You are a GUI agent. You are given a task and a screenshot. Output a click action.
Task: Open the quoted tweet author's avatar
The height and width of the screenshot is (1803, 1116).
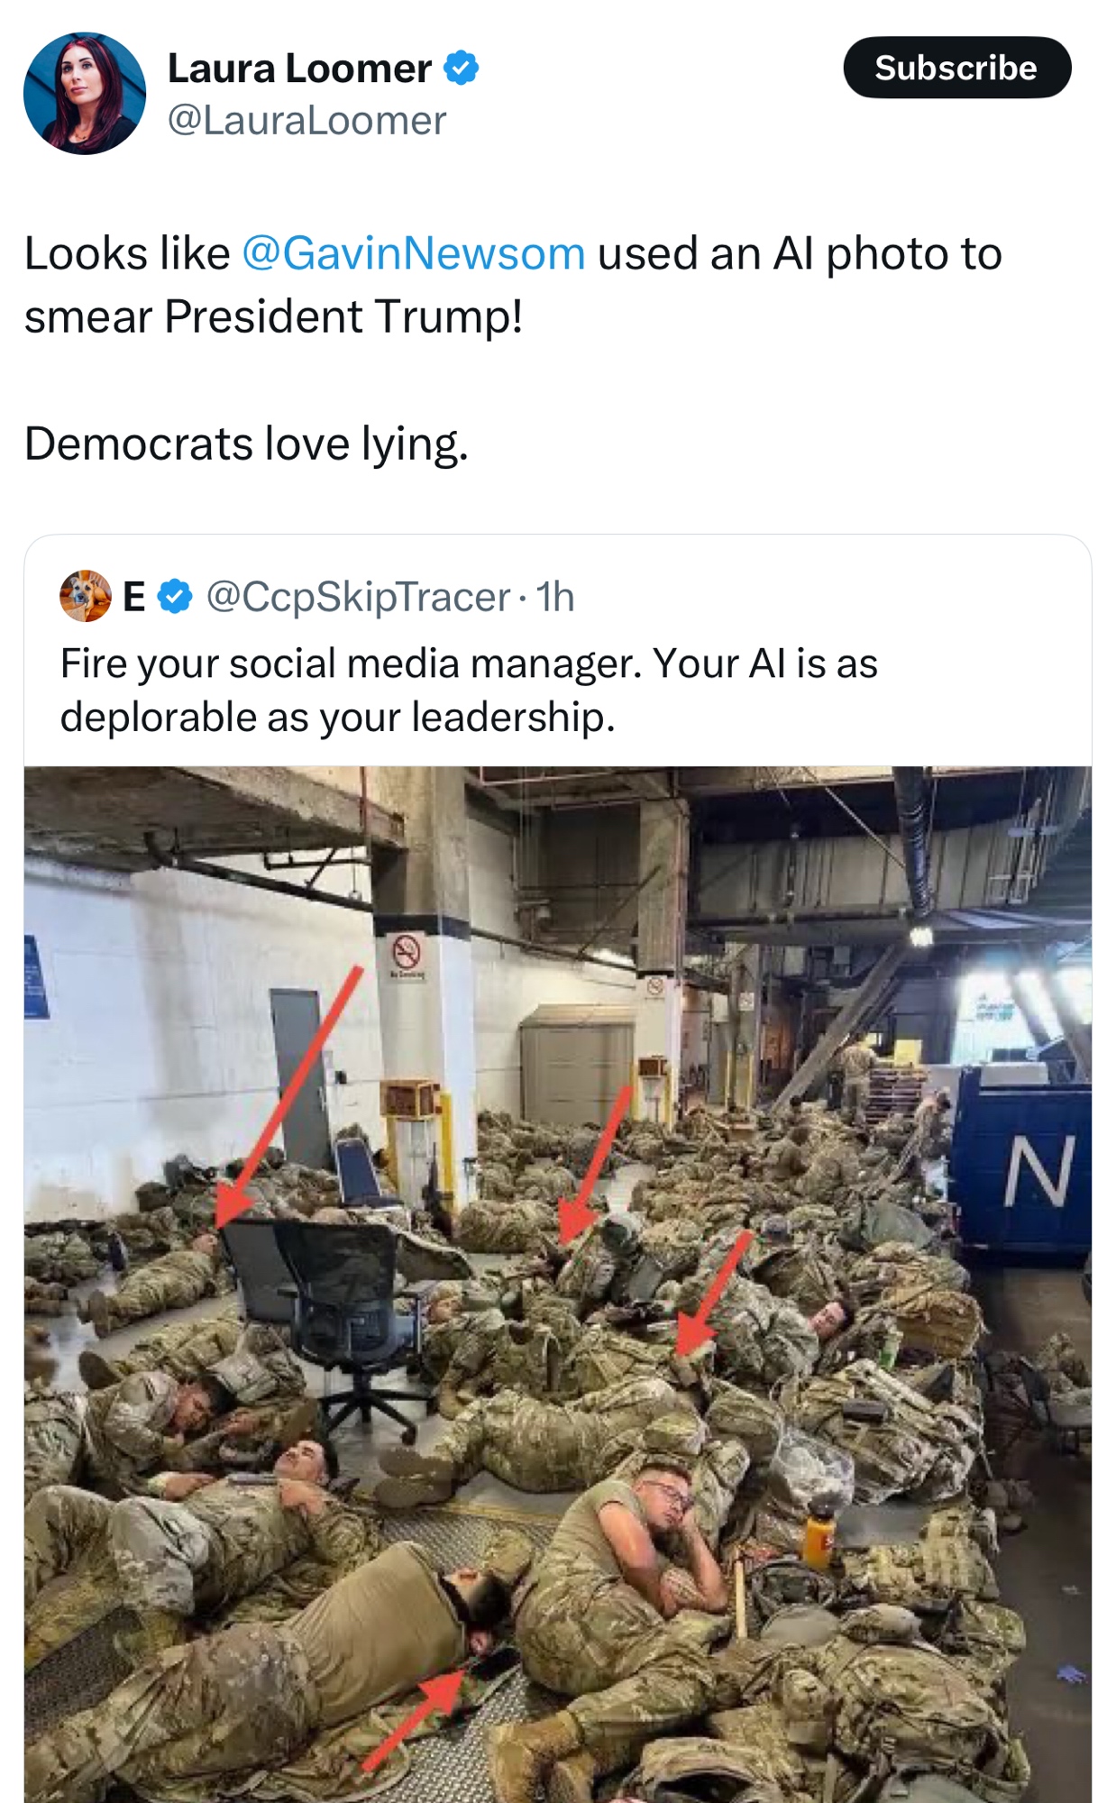85,596
